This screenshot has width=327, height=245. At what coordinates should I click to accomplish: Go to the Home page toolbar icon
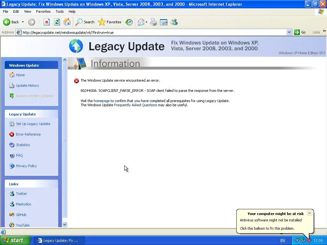[x=67, y=22]
